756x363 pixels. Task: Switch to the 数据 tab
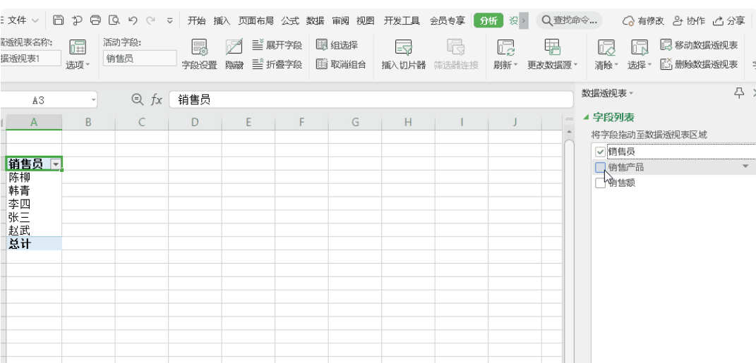[316, 20]
